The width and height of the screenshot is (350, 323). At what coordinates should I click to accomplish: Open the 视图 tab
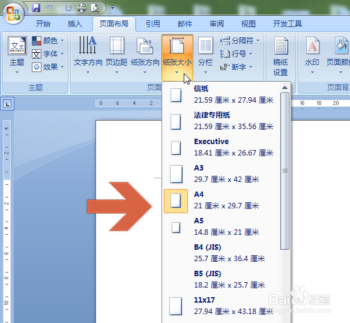click(x=248, y=23)
